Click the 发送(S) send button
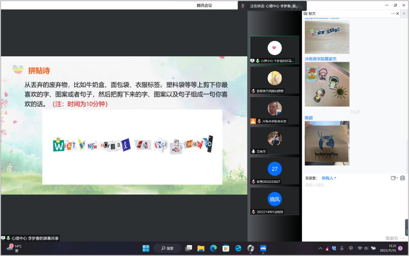The width and height of the screenshot is (409, 256). [391, 238]
